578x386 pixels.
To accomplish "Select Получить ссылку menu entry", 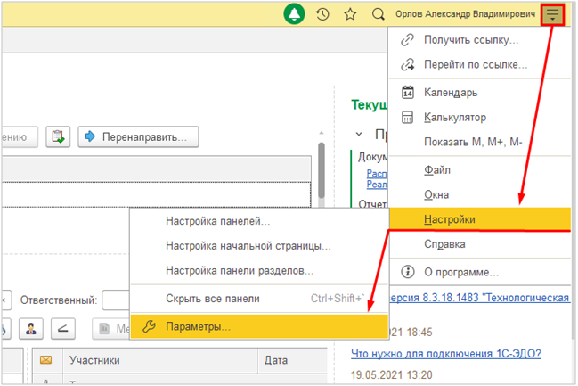I will [461, 40].
